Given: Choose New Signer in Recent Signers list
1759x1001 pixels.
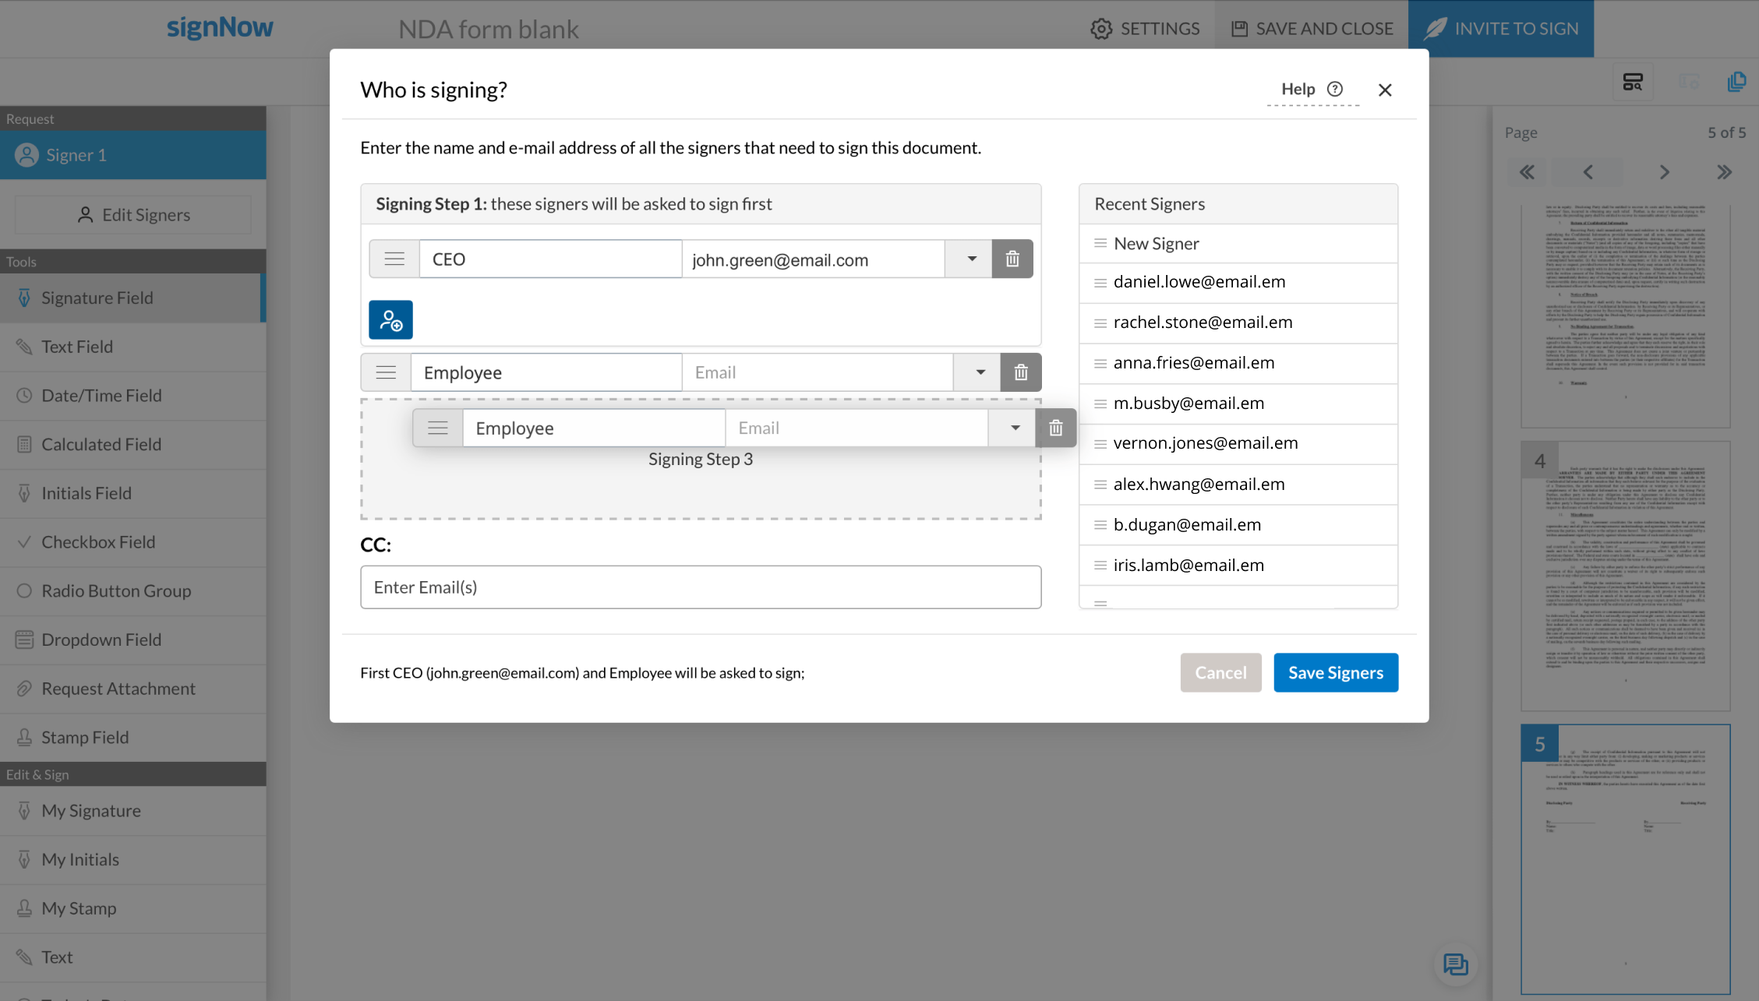Looking at the screenshot, I should tap(1156, 244).
